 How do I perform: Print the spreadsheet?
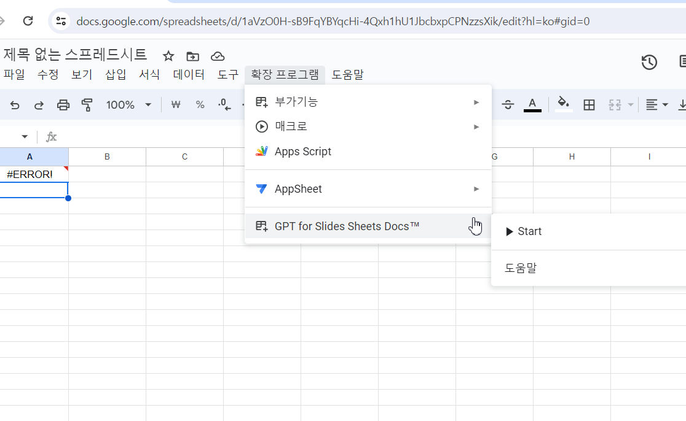(63, 105)
